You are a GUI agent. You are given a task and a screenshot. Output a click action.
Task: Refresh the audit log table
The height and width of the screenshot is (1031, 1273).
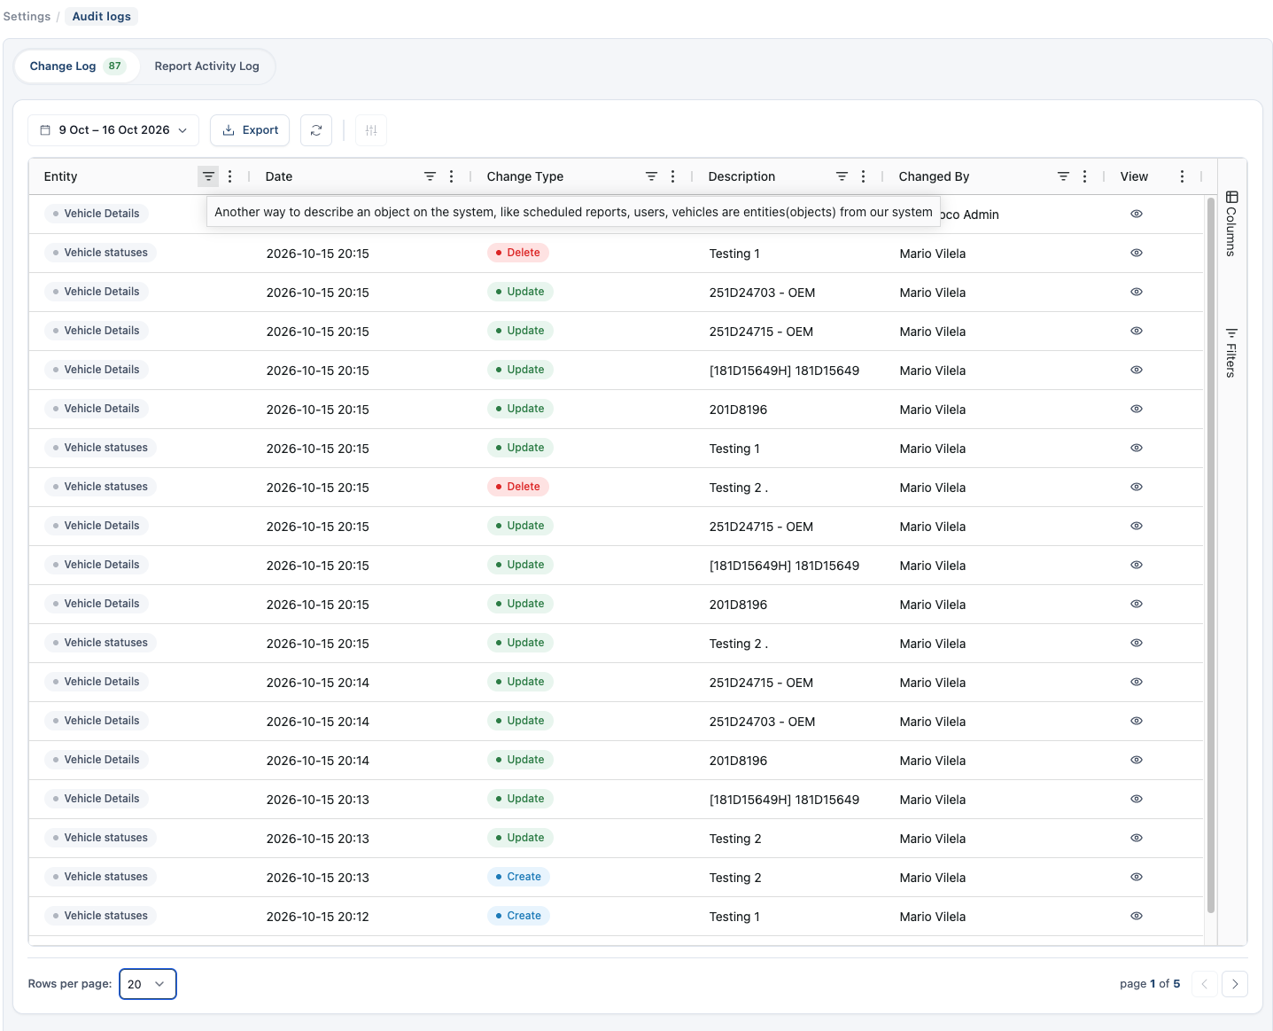click(x=316, y=130)
